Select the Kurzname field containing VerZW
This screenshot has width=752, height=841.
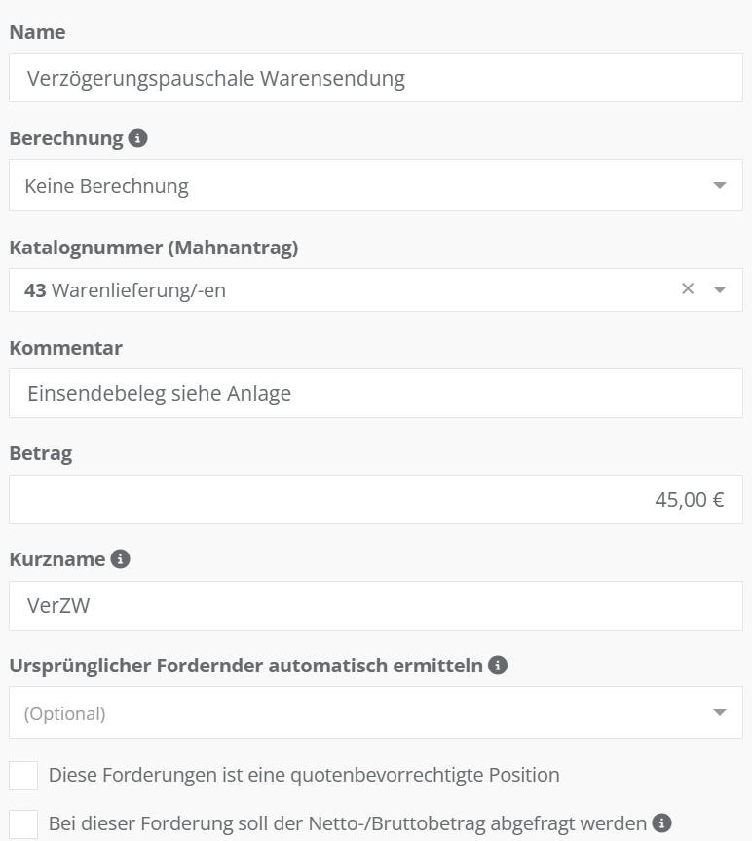click(376, 606)
